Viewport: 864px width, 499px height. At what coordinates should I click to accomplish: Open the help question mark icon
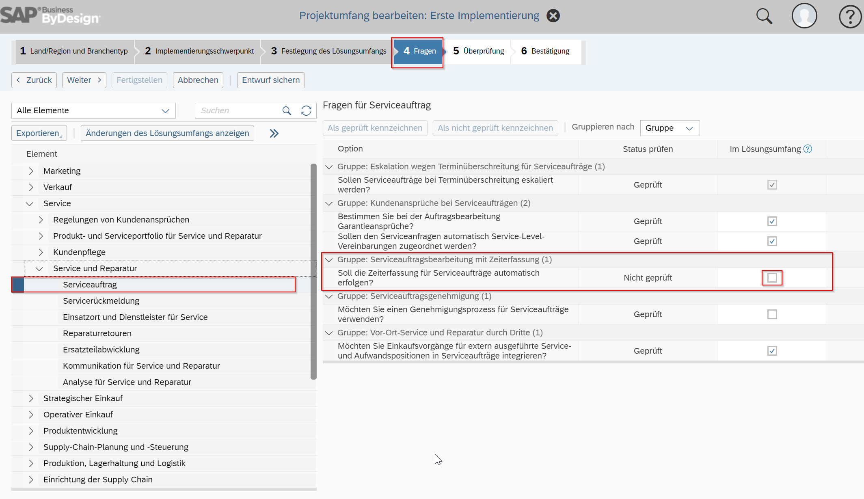point(850,16)
